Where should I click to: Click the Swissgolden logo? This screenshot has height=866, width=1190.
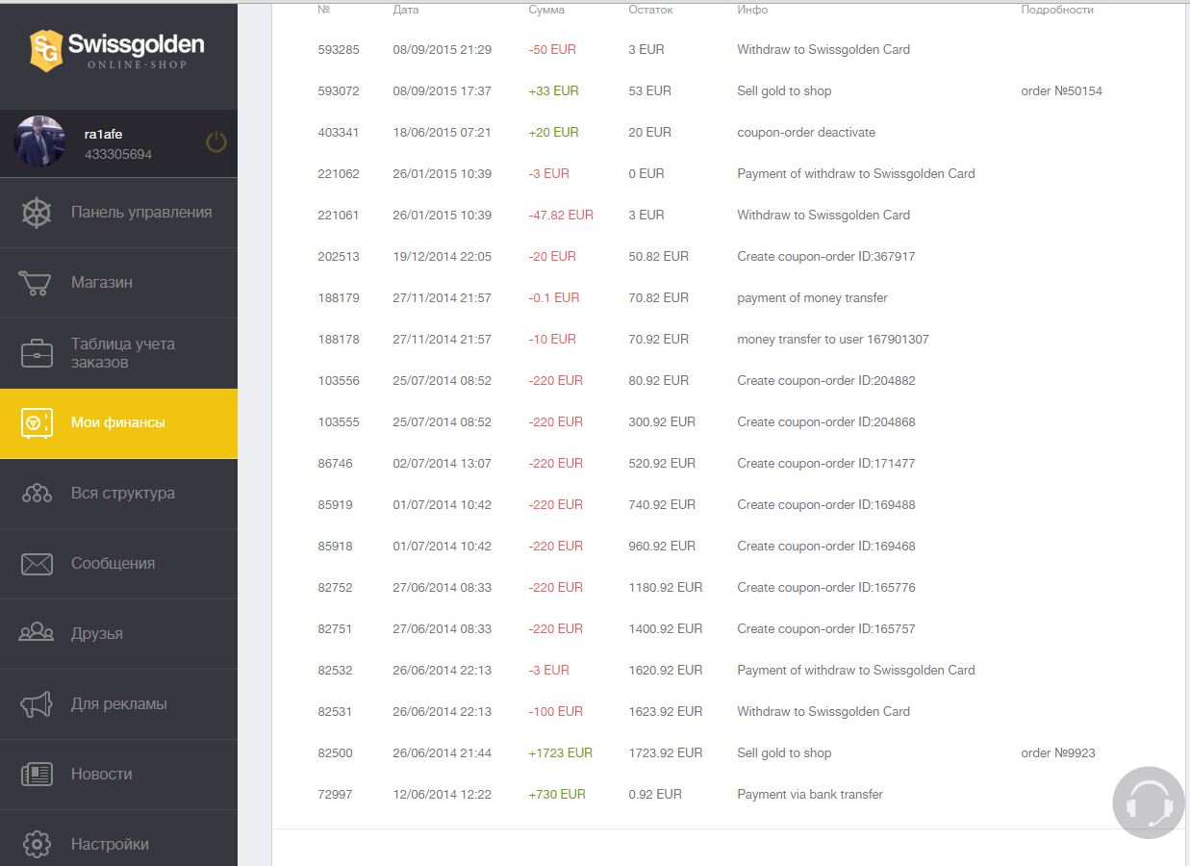click(x=117, y=49)
